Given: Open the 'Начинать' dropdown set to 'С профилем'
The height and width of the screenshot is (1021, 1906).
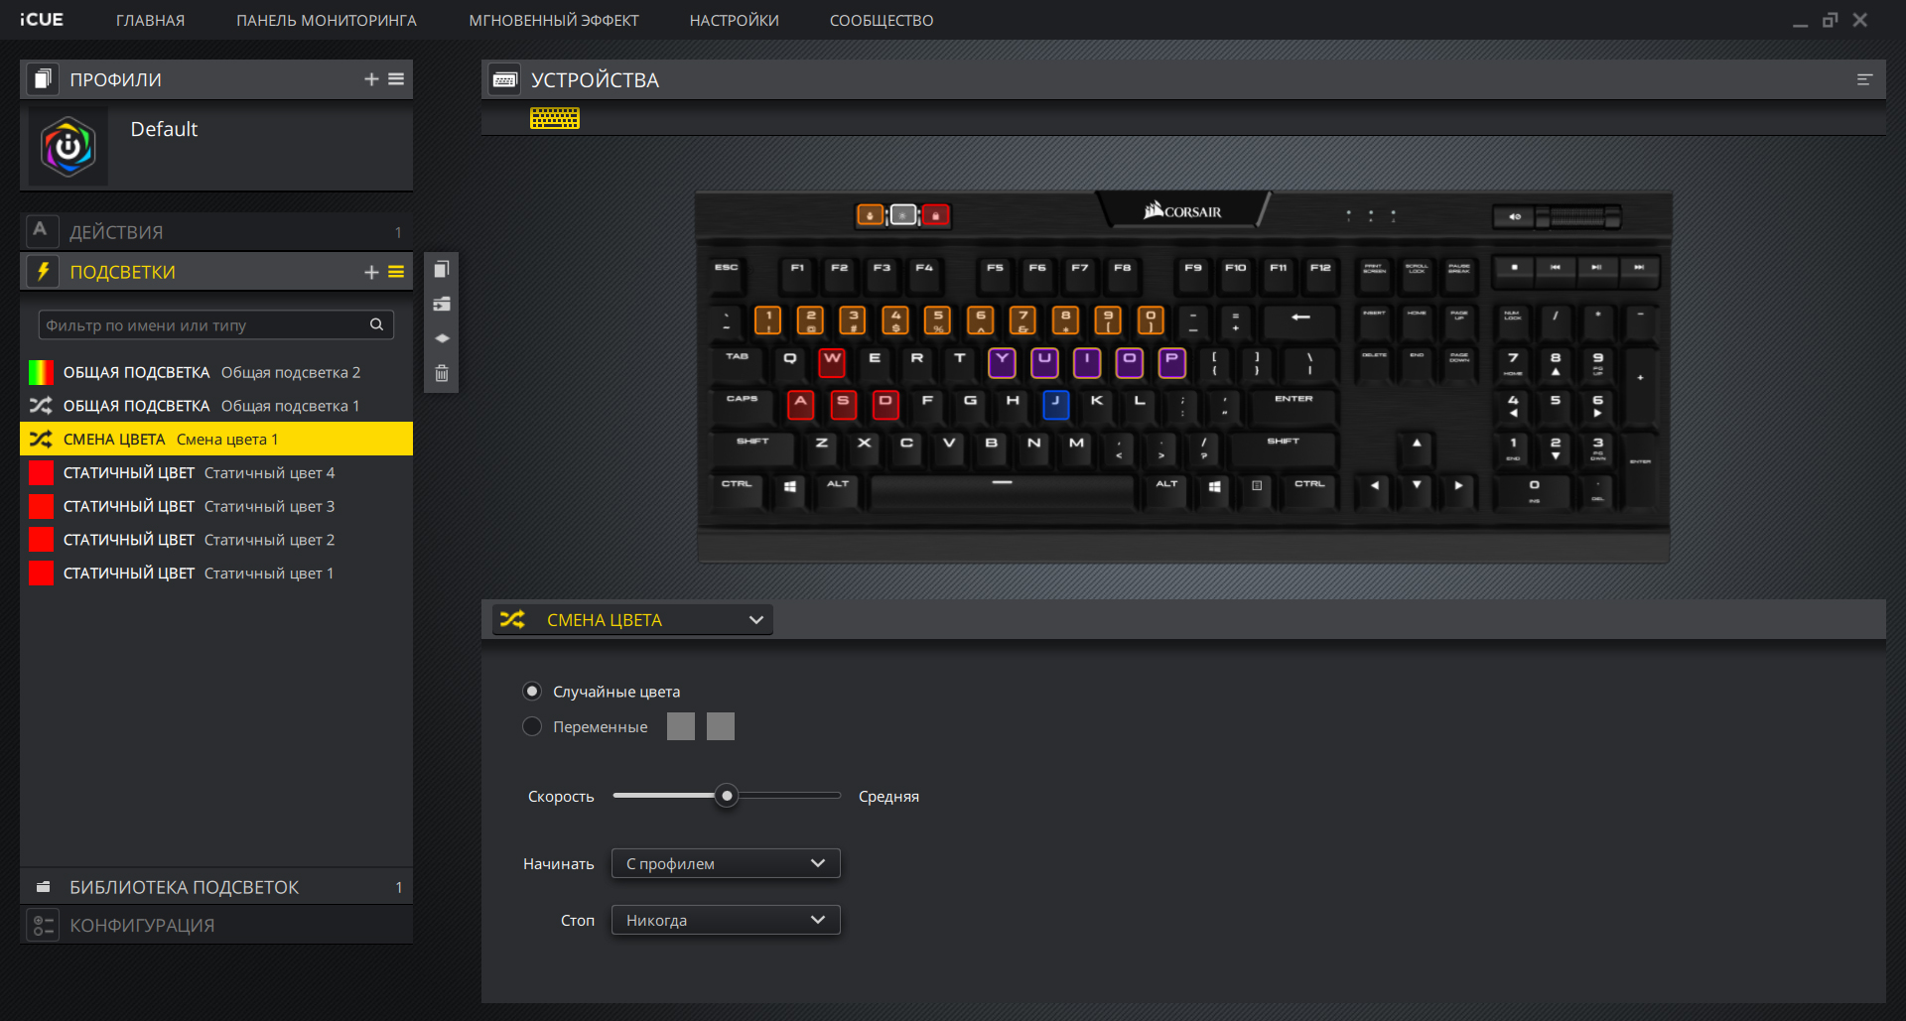Looking at the screenshot, I should (x=726, y=864).
